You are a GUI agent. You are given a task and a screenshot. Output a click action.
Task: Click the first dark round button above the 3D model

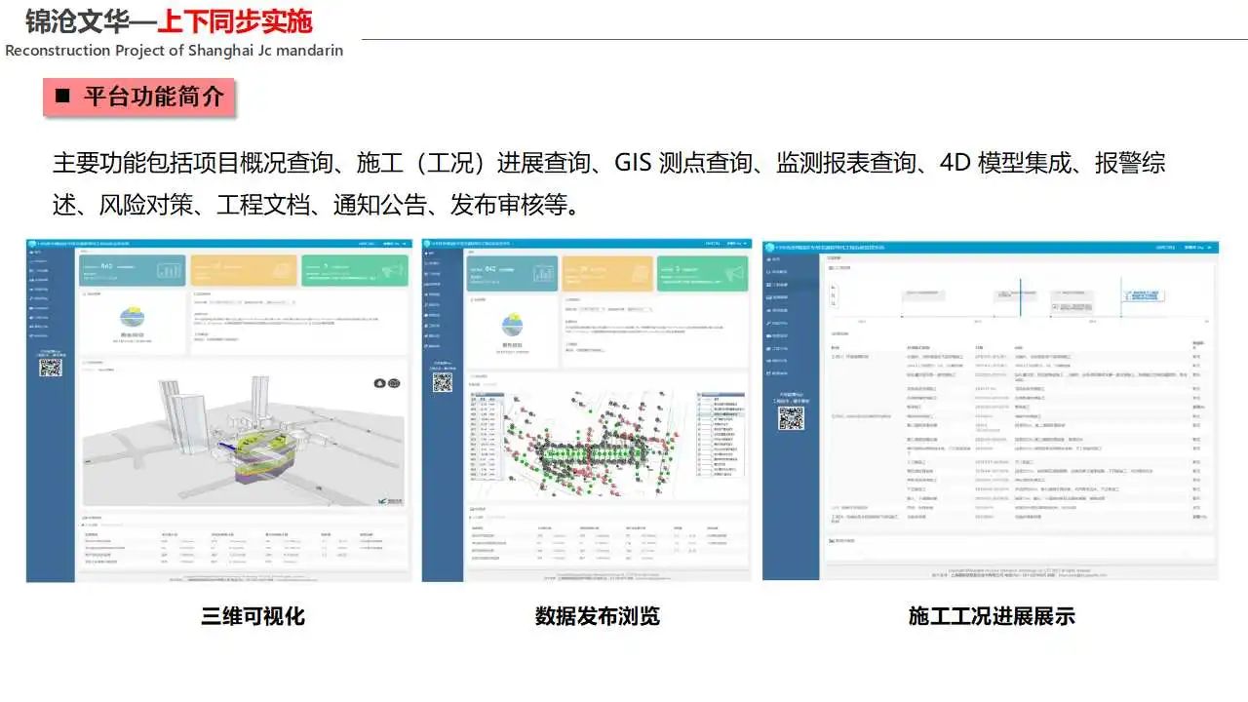tap(379, 383)
